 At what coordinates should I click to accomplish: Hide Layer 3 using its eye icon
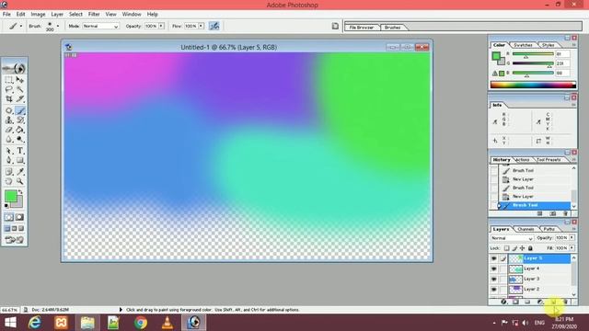point(493,279)
